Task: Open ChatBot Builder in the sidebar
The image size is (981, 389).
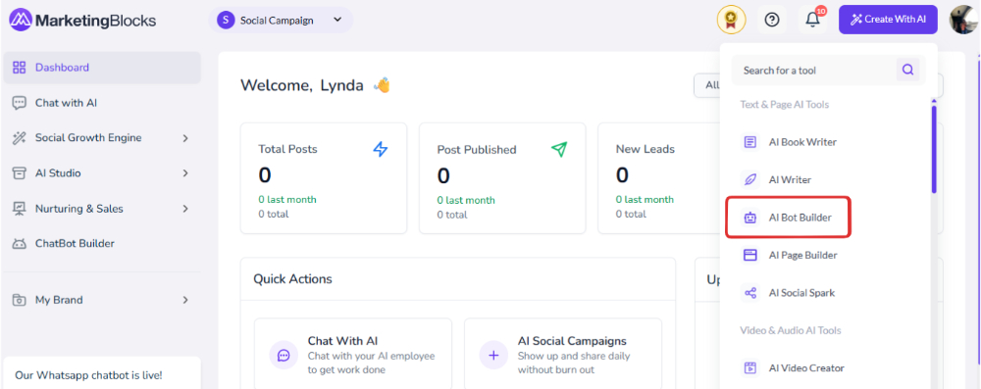Action: pyautogui.click(x=102, y=243)
